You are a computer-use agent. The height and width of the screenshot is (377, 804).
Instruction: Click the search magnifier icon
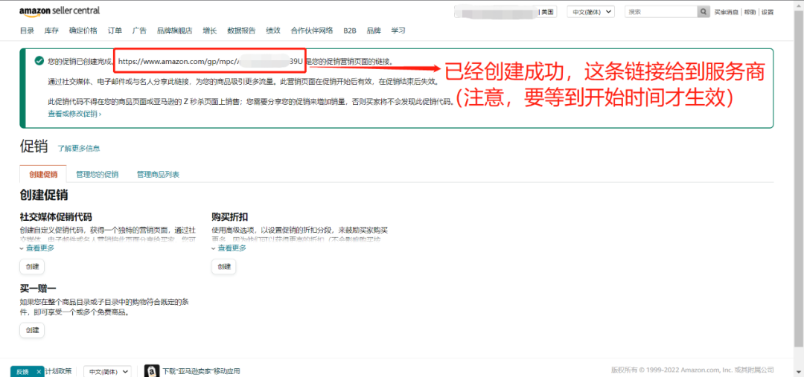(x=704, y=12)
